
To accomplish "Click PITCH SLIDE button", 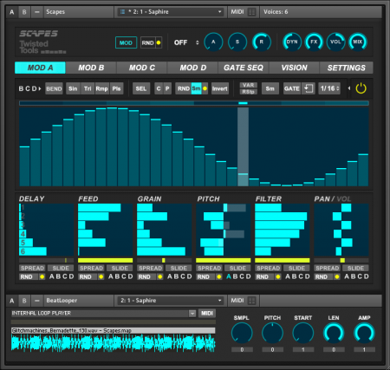I will [x=237, y=268].
